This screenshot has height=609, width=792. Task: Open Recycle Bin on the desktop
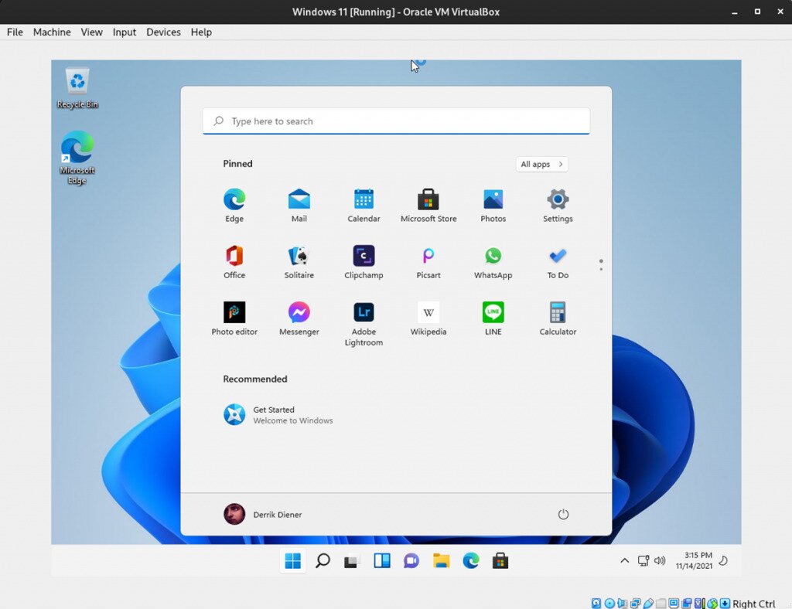tap(77, 88)
